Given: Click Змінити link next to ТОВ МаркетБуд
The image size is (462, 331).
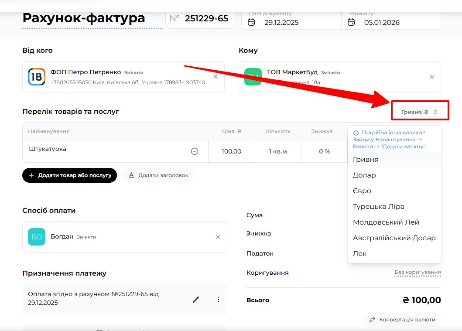Looking at the screenshot, I should (330, 72).
